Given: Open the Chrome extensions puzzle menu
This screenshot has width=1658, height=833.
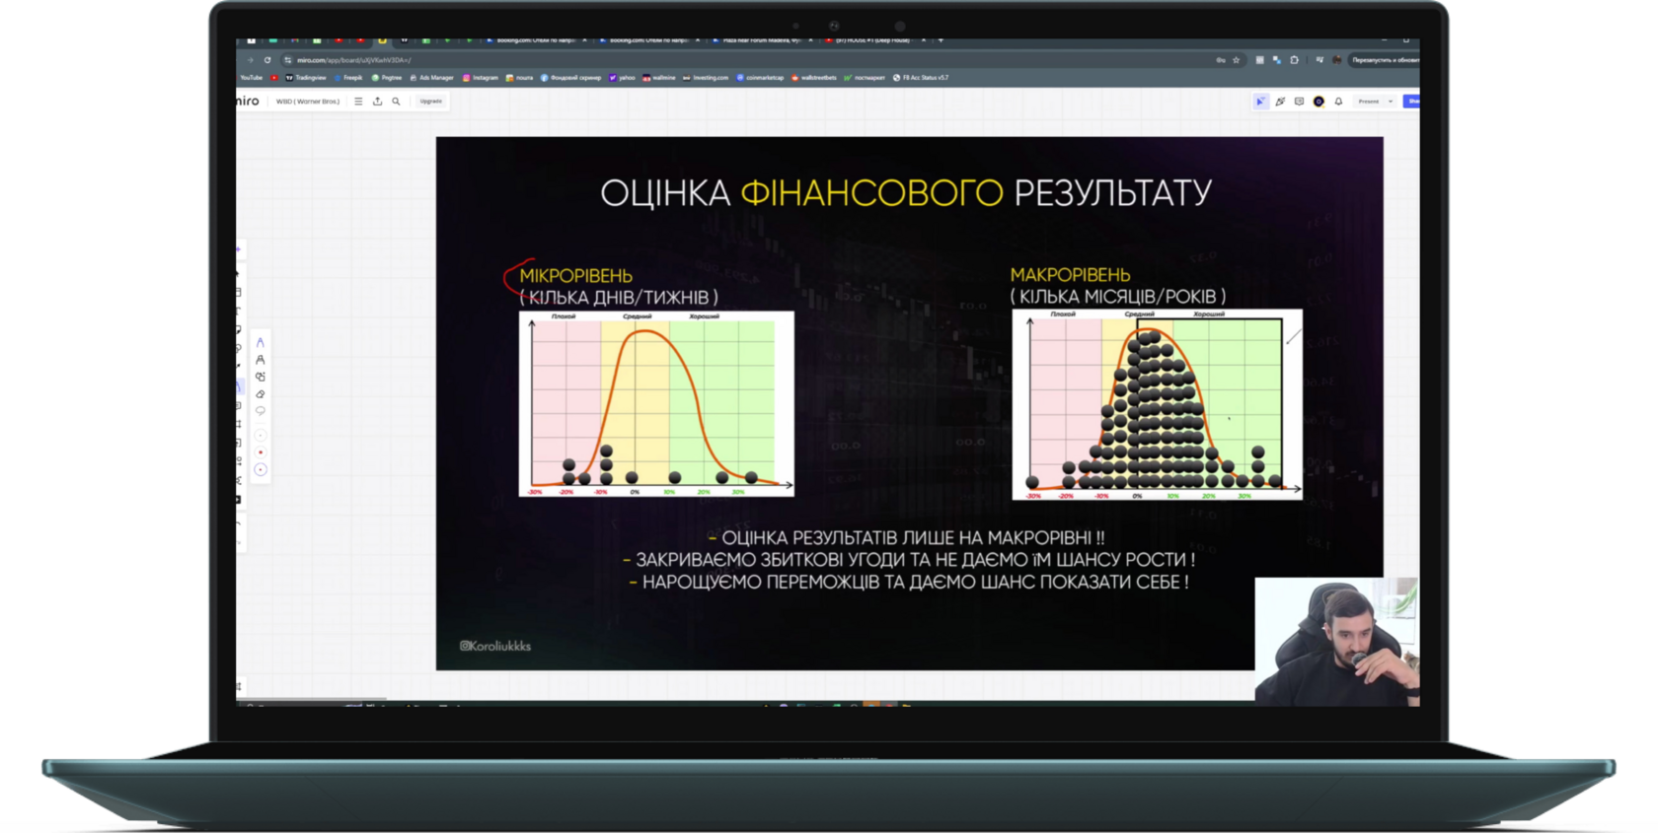Looking at the screenshot, I should 1294,60.
